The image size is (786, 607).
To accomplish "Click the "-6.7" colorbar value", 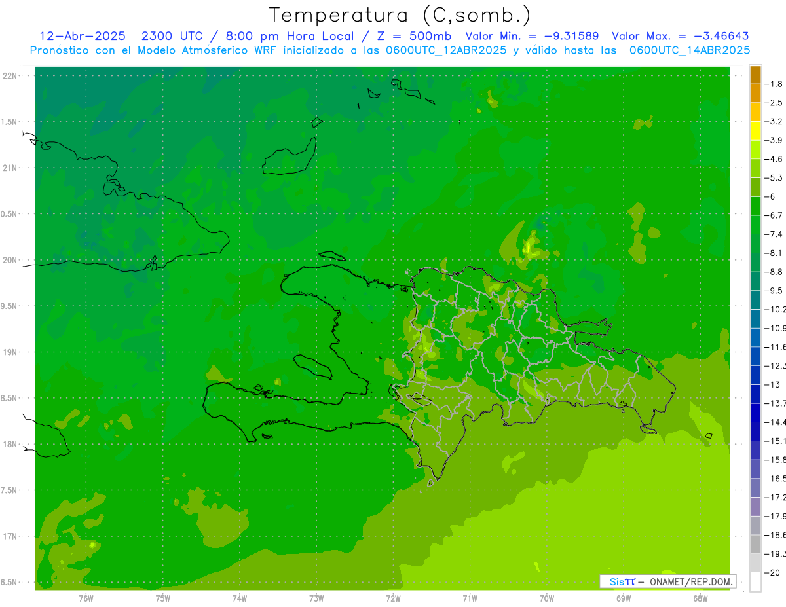I will pyautogui.click(x=774, y=215).
